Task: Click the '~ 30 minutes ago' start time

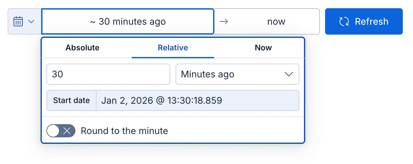Action: (128, 22)
